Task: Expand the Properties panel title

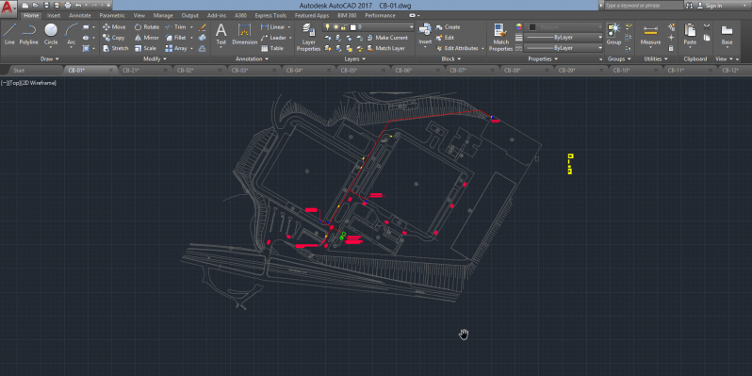Action: click(x=543, y=59)
